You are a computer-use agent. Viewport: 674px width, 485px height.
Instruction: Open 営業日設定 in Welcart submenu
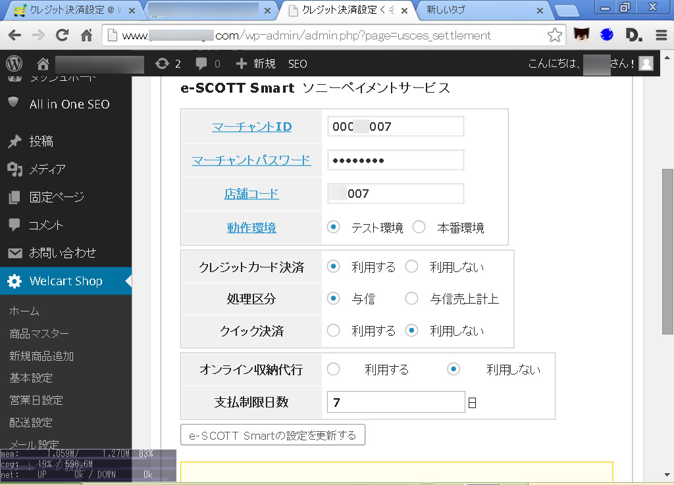[x=36, y=400]
